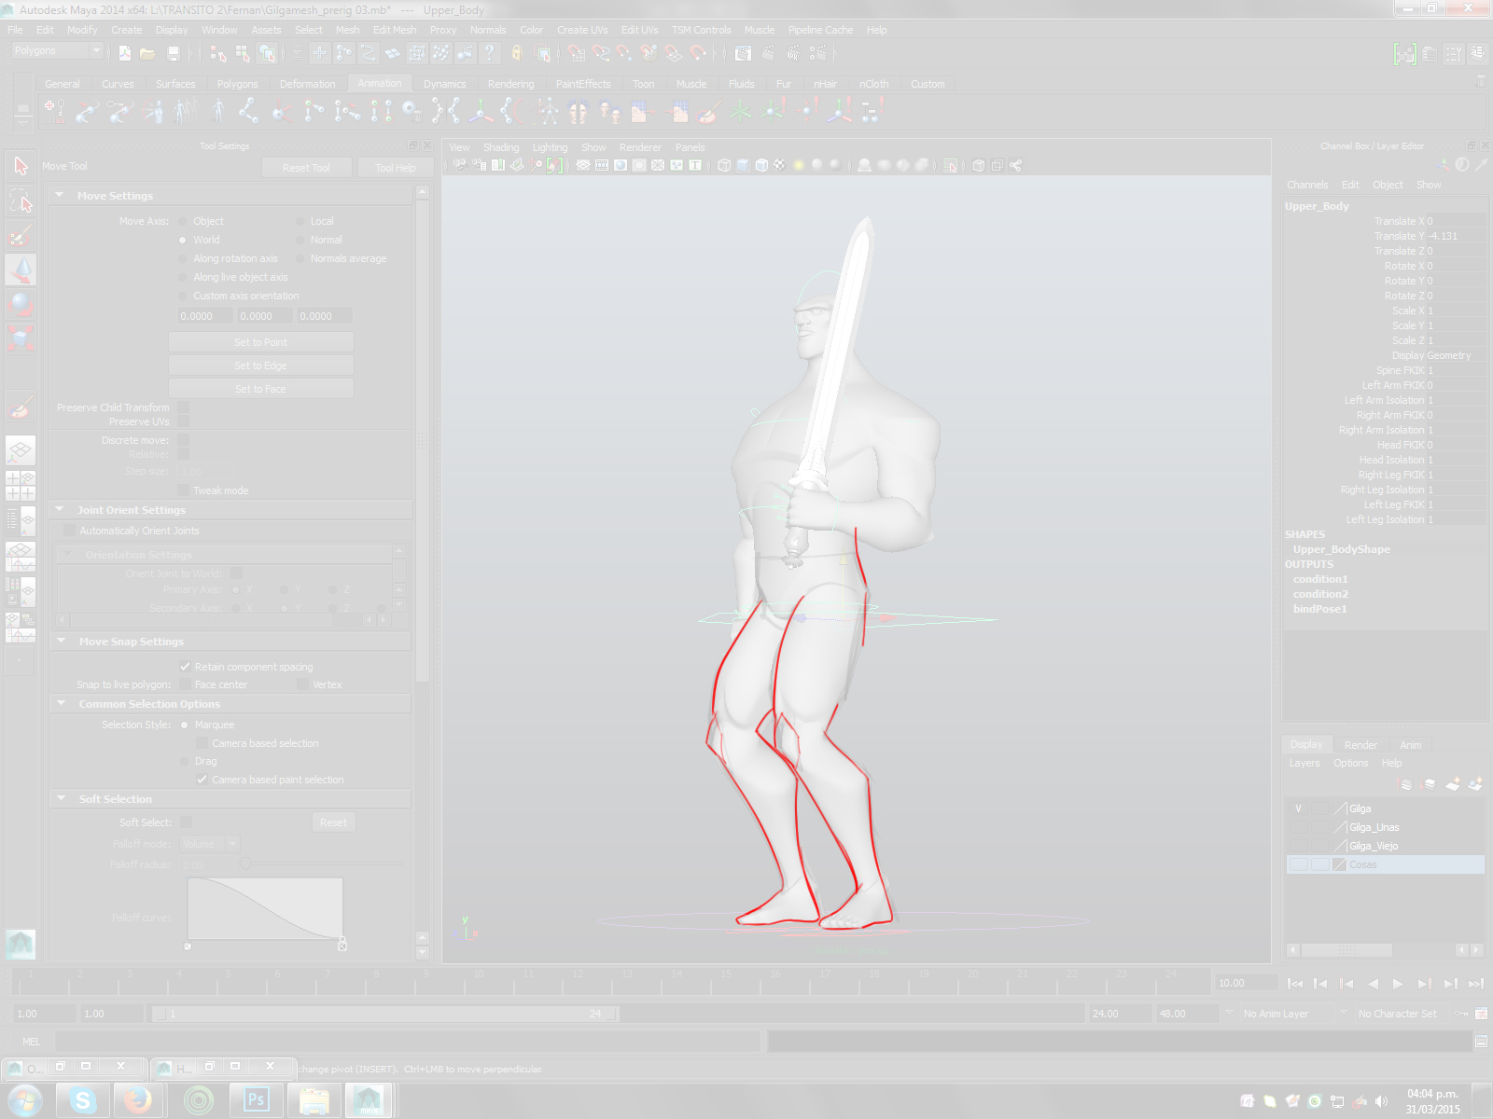Collapse the Joint Orient Settings section
Image resolution: width=1493 pixels, height=1119 pixels.
60,510
